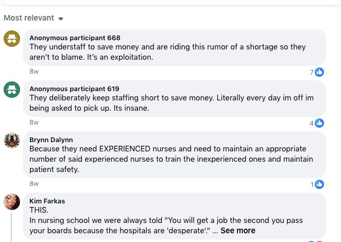341x242 pixels.
Task: Click like reaction icon showing 4
Action: [319, 123]
